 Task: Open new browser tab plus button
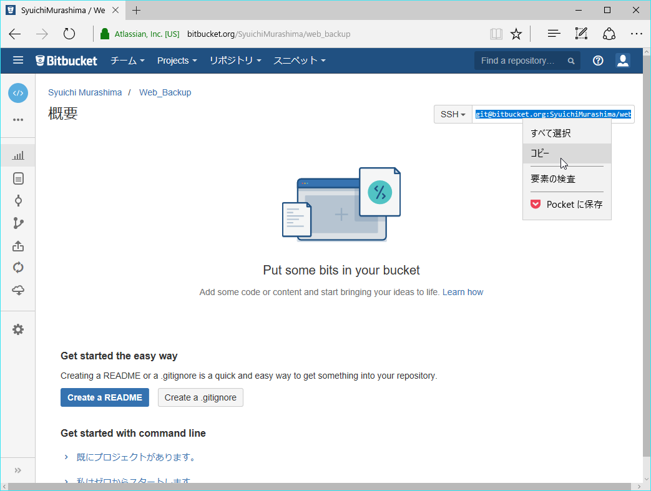(136, 11)
